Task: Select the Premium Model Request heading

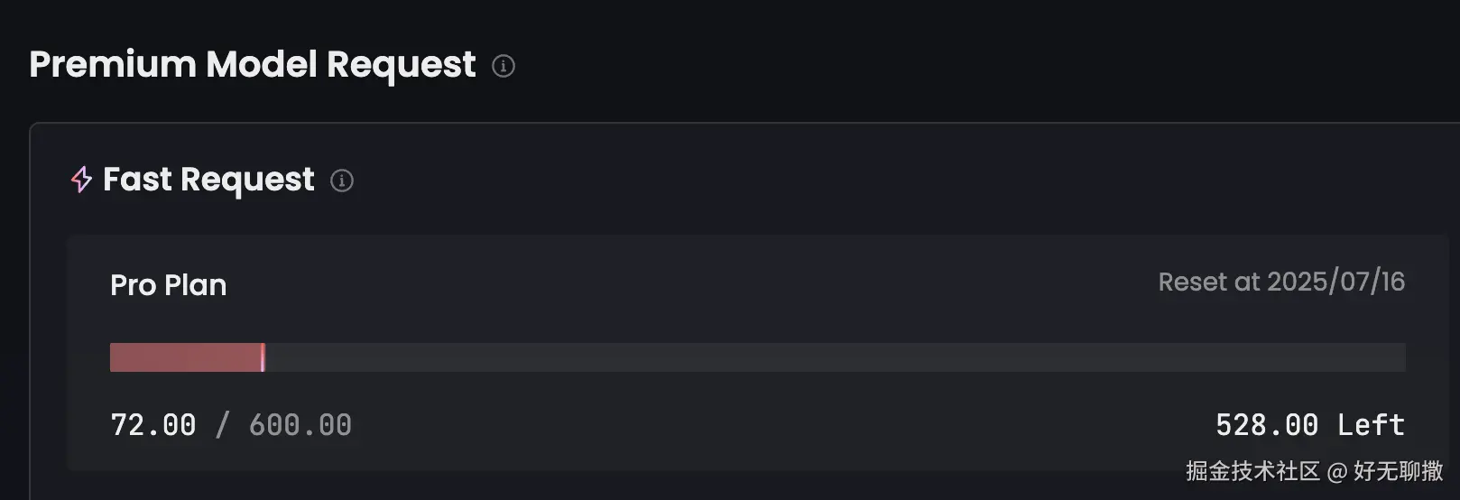Action: 252,65
